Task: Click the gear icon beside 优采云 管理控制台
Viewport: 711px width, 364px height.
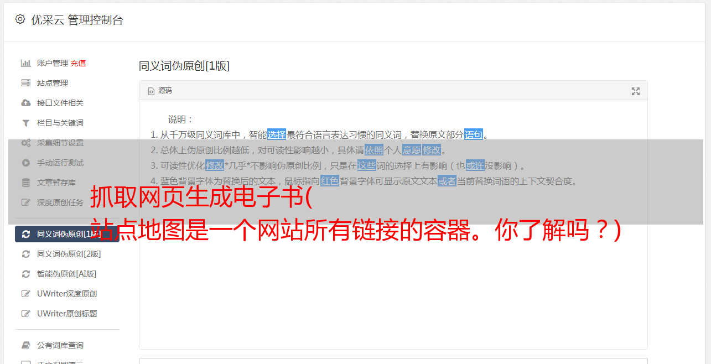Action: point(20,19)
